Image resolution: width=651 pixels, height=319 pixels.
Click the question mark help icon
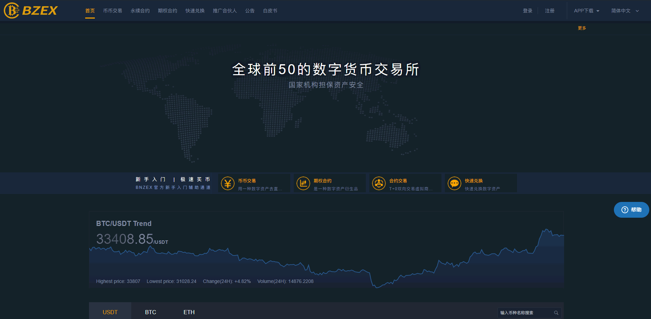625,210
